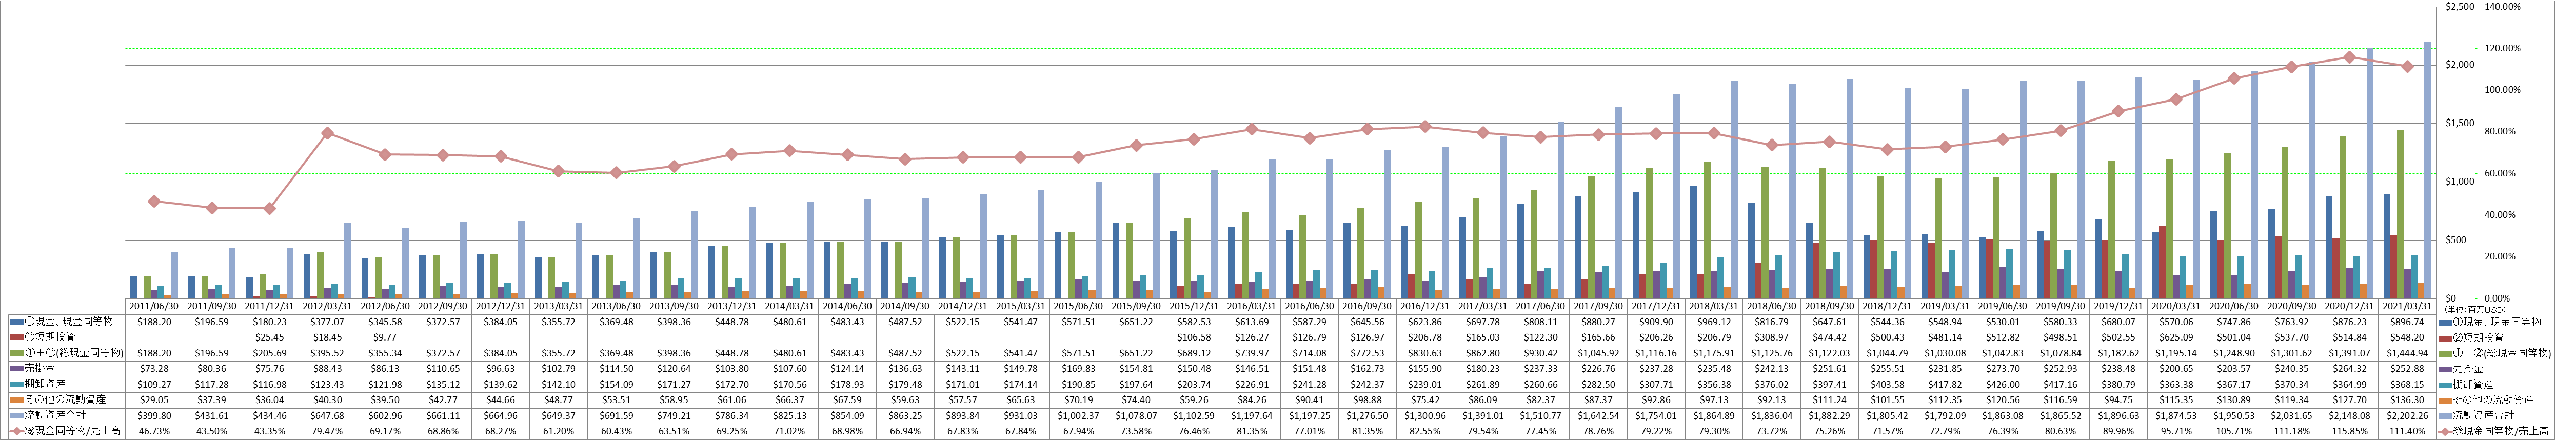Select the 140.00% axis label

coord(2502,6)
